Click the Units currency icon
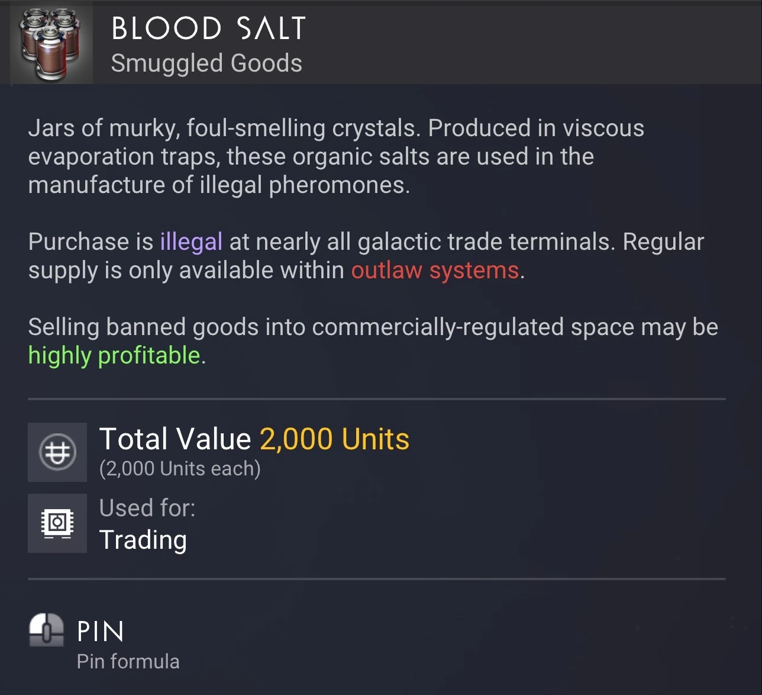 57,452
